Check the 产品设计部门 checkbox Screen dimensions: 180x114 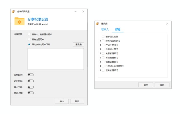pyautogui.click(x=103, y=49)
